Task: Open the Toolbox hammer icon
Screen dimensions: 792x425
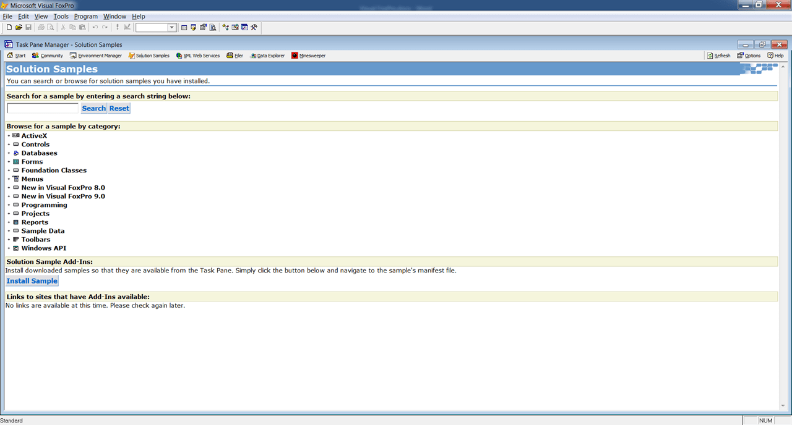Action: point(254,27)
